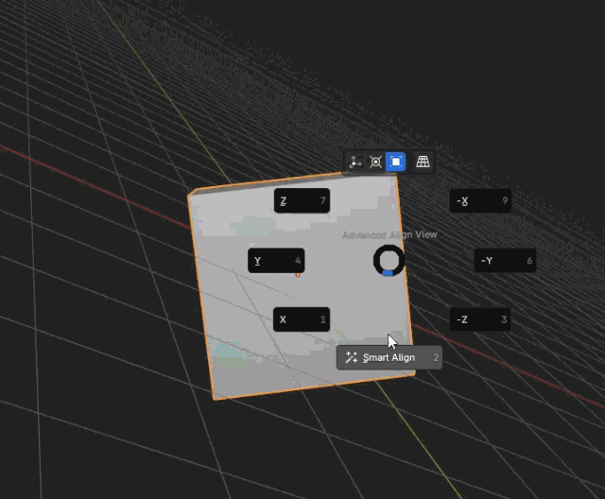Click the pie menu center ring
This screenshot has height=499, width=605.
click(389, 261)
